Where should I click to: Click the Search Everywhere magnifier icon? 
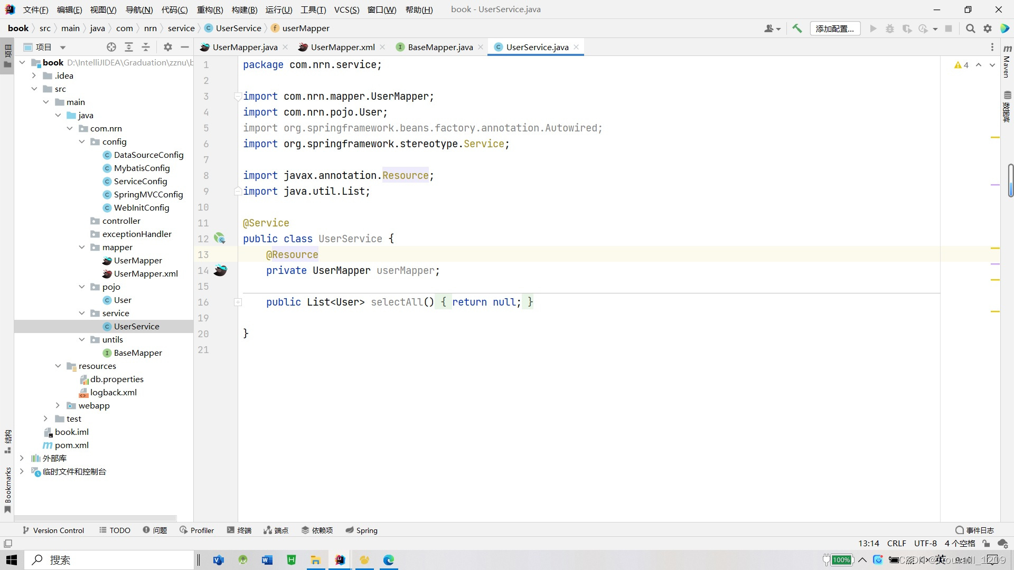pos(970,28)
